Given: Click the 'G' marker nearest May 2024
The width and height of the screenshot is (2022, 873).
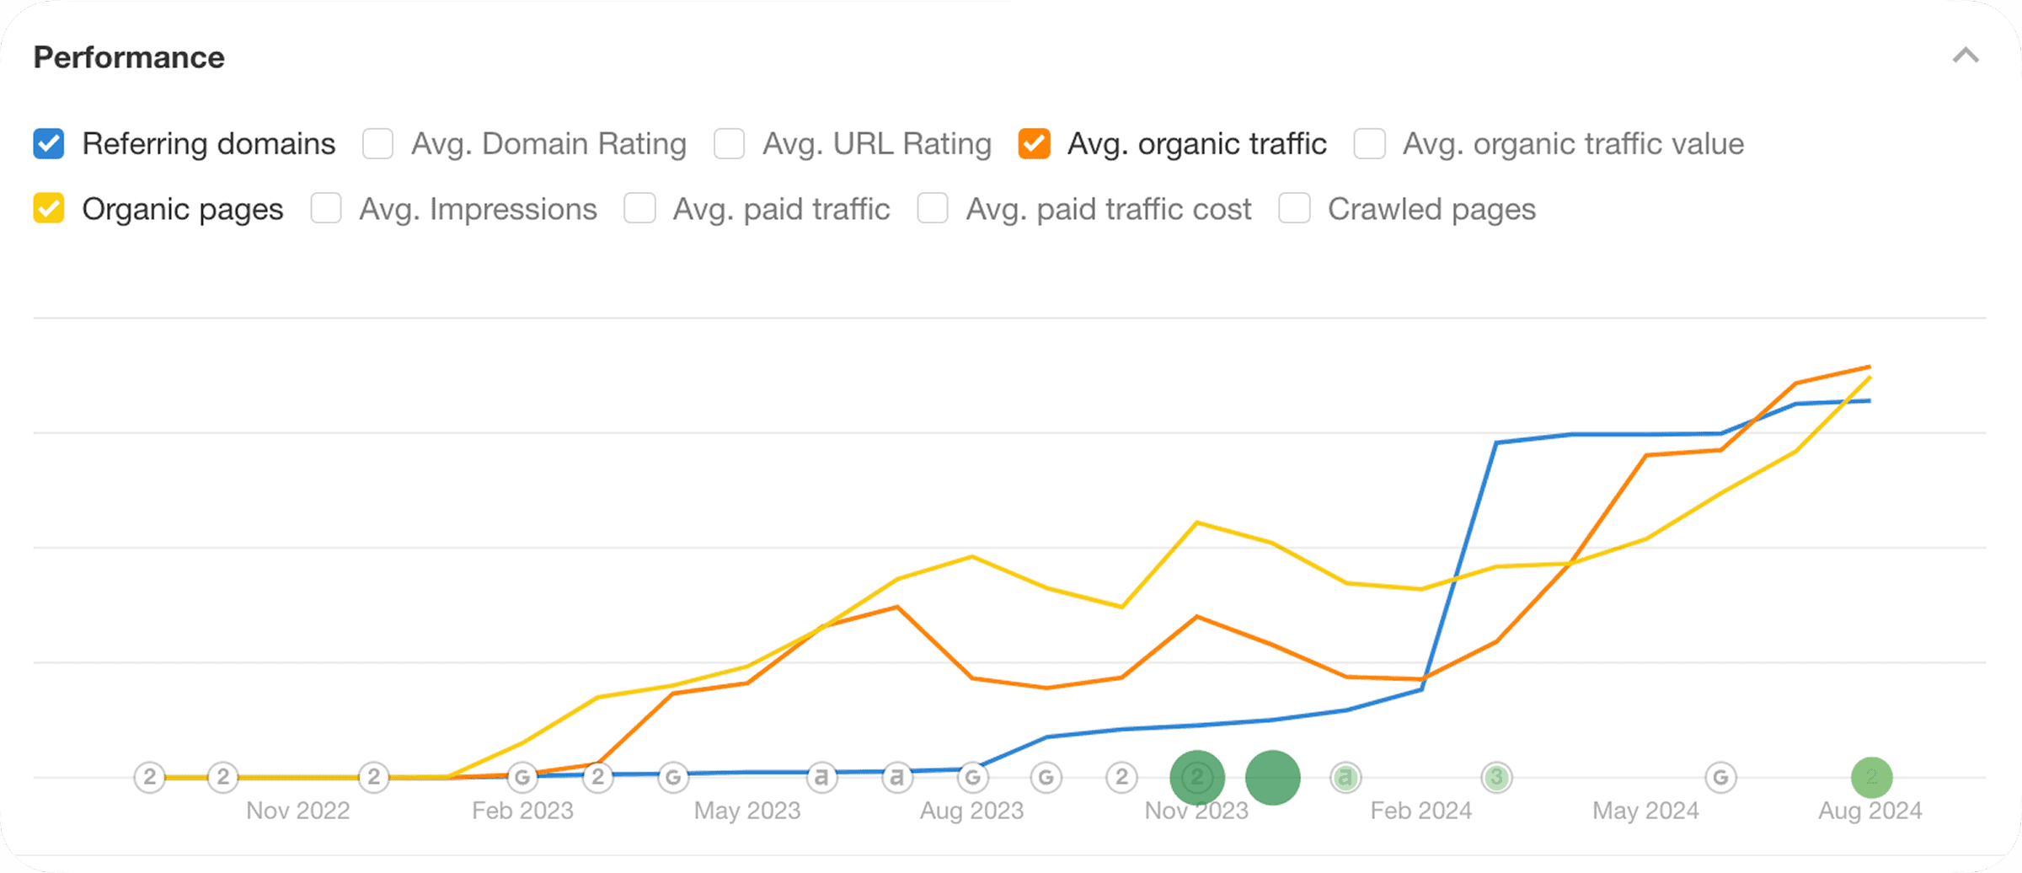Looking at the screenshot, I should [1720, 777].
